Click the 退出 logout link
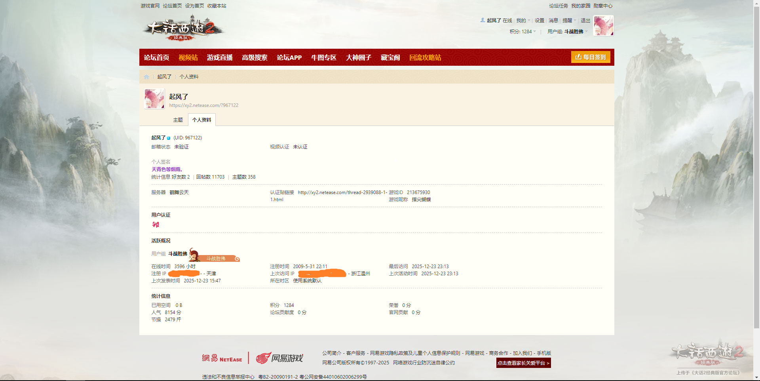760x381 pixels. click(585, 21)
